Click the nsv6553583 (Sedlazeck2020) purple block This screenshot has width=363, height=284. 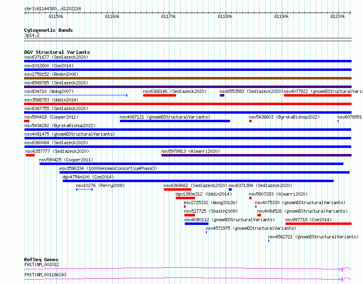(222, 95)
